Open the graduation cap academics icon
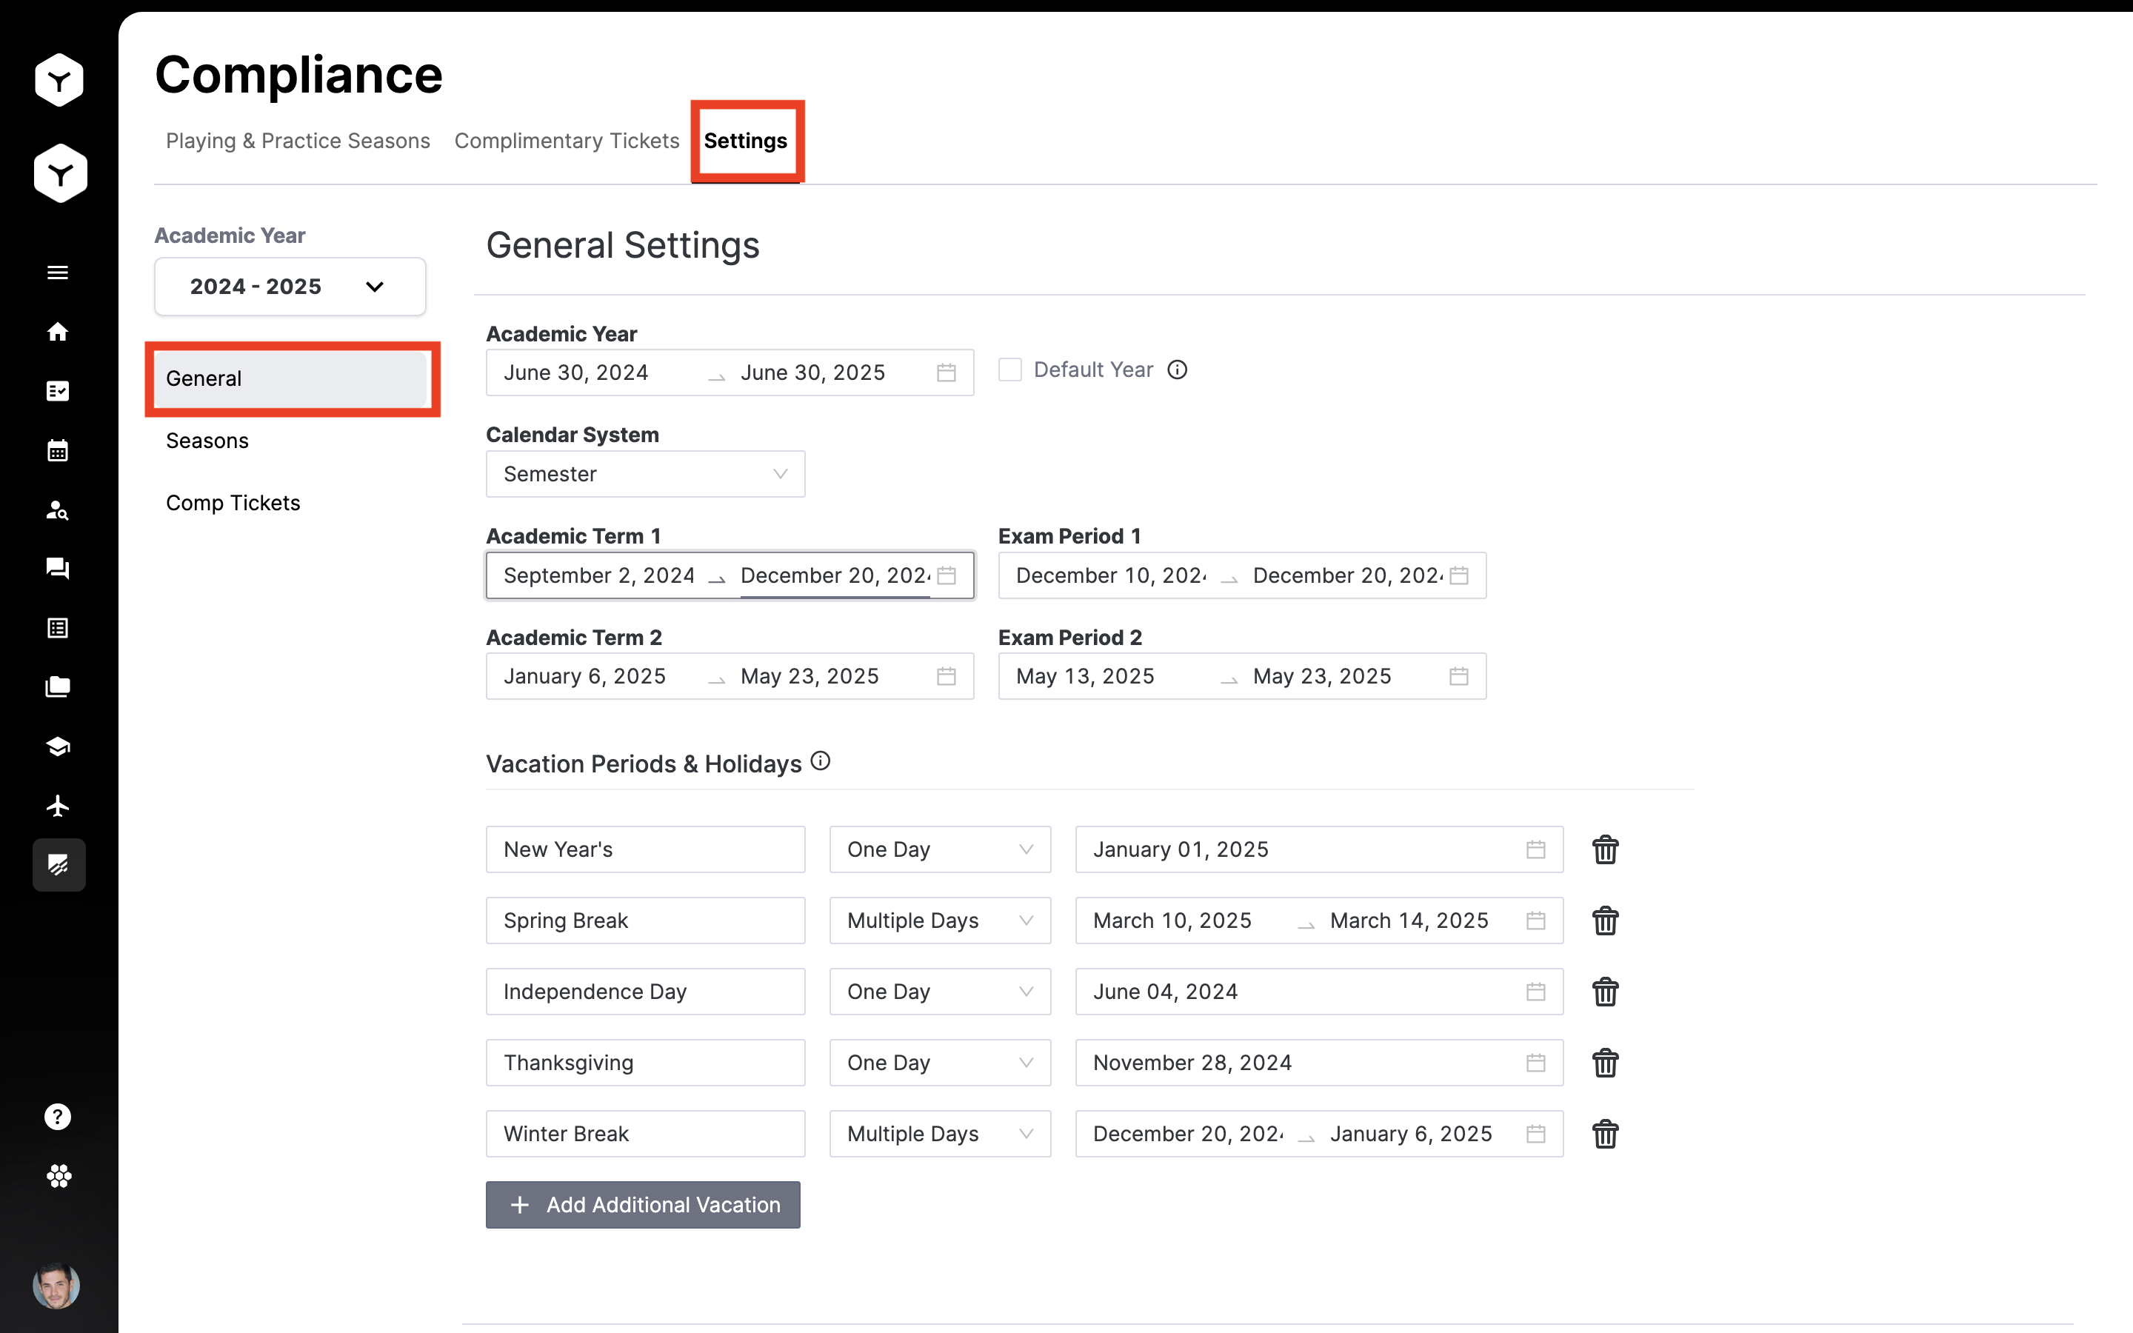This screenshot has height=1333, width=2133. (x=57, y=746)
